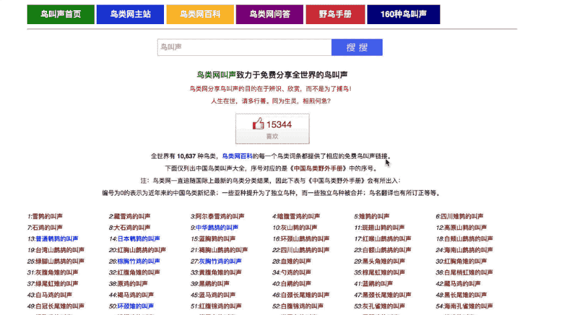Open 1:雪鹑的叫声 link
The image size is (572, 315).
(x=45, y=216)
